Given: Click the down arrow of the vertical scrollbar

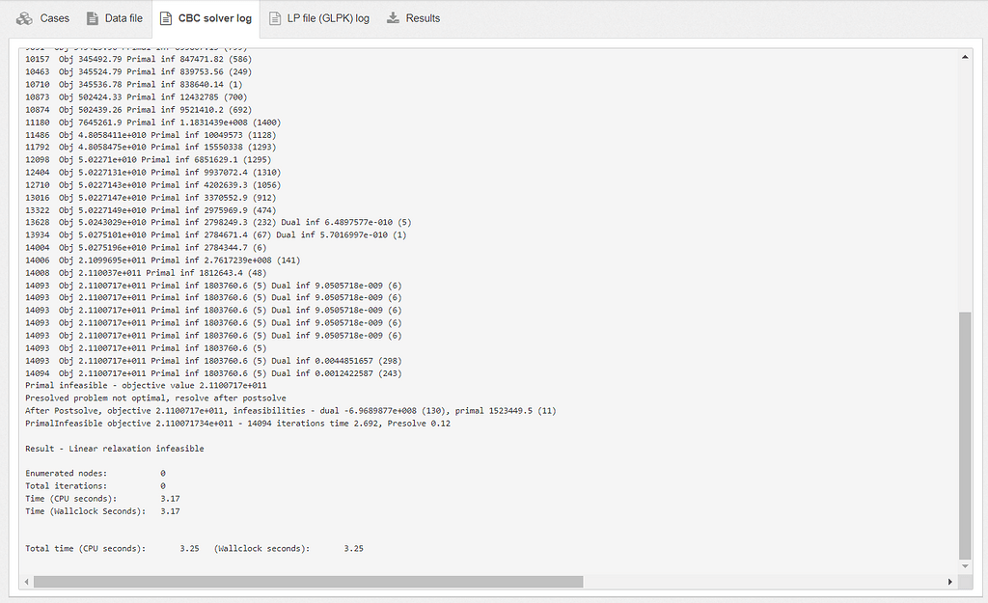Looking at the screenshot, I should pos(965,566).
